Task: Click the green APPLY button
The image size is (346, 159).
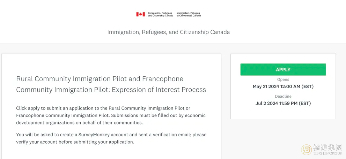Action: (x=283, y=70)
